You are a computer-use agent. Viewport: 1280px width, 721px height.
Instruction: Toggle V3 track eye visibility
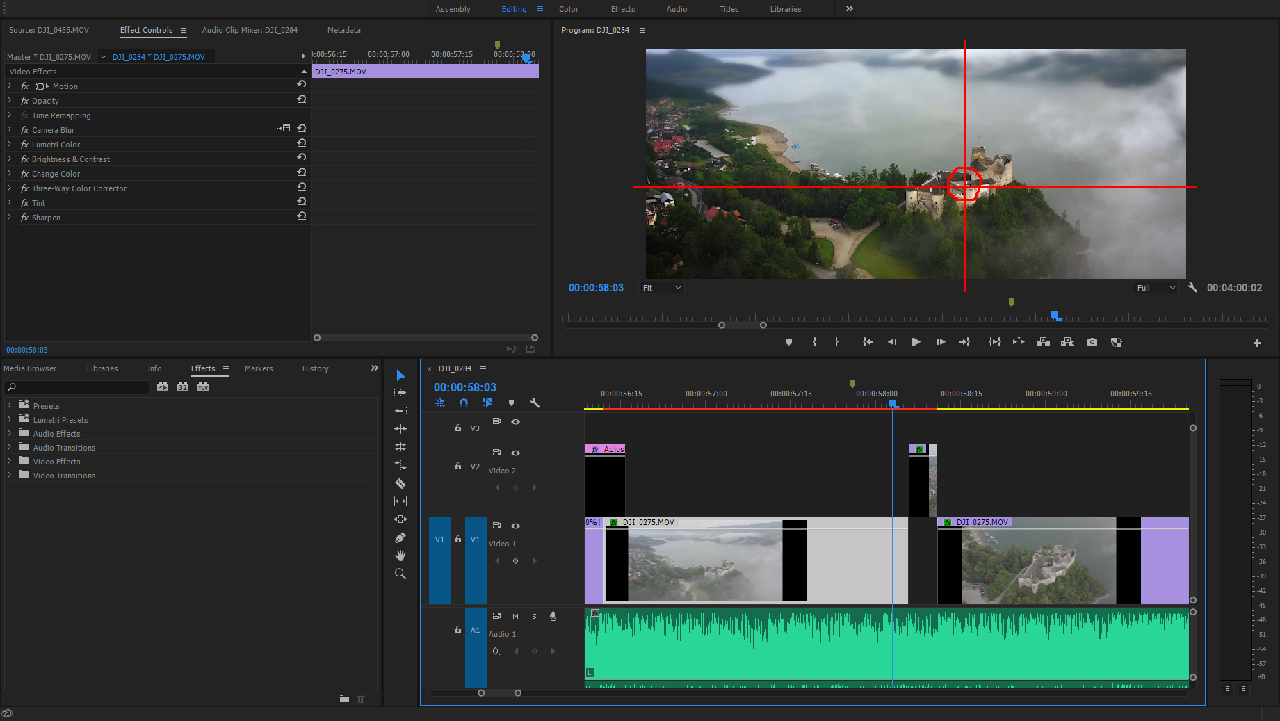tap(516, 421)
